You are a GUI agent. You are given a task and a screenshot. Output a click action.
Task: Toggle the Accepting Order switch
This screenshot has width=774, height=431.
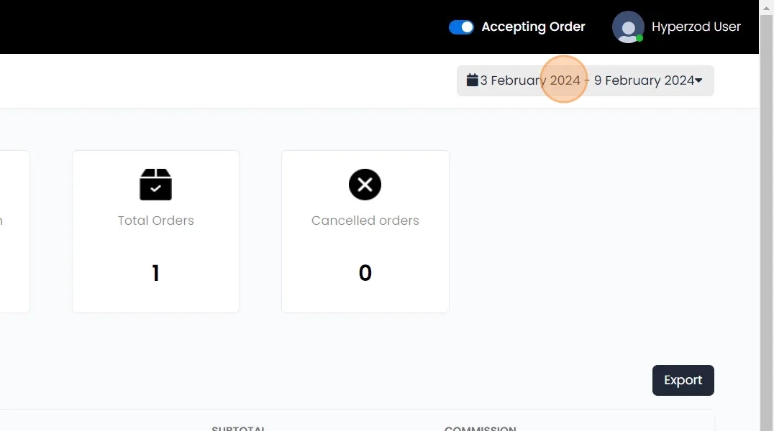click(x=461, y=27)
